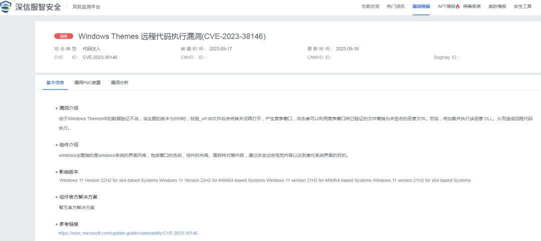Click the 风险监测平台 header label
The width and height of the screenshot is (541, 241).
click(x=86, y=7)
